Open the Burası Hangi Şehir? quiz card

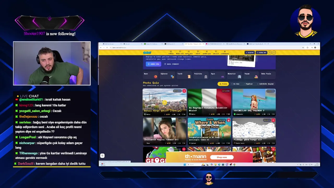pos(164,102)
